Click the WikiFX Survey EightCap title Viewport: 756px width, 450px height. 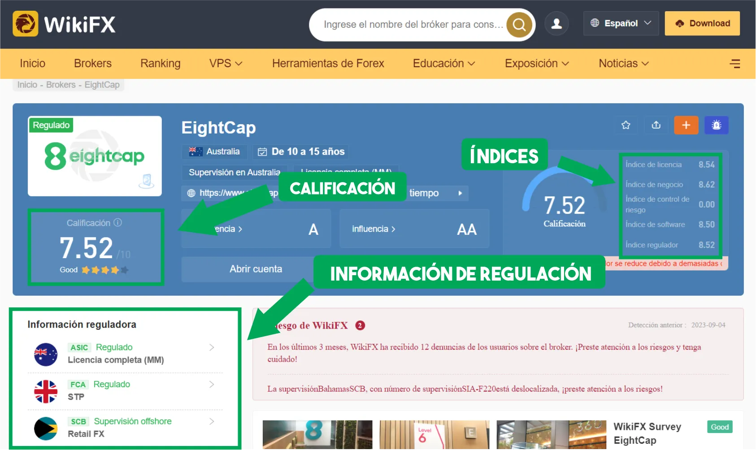pos(647,433)
